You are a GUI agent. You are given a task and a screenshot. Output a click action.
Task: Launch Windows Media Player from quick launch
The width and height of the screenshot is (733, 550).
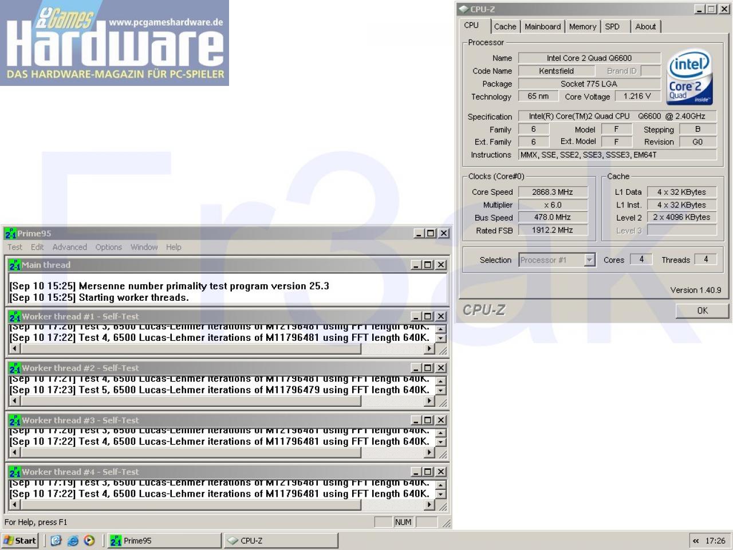click(x=89, y=540)
